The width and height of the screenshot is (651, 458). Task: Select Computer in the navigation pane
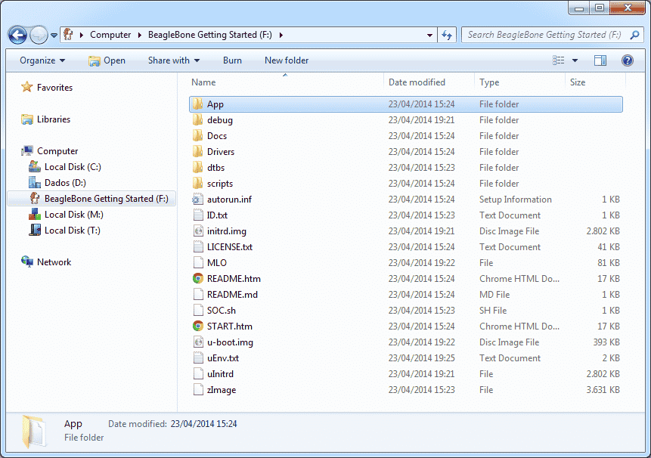(x=57, y=151)
